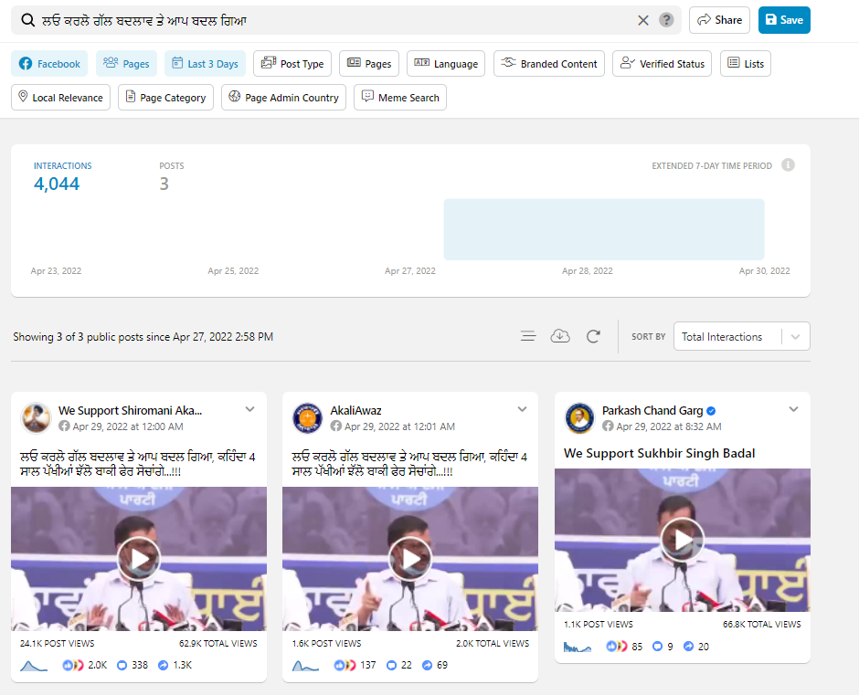The width and height of the screenshot is (859, 695).
Task: Switch to list view icon
Action: tap(528, 336)
